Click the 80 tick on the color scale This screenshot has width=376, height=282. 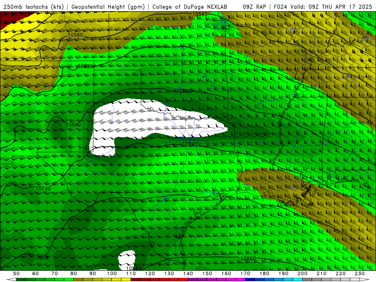74,274
